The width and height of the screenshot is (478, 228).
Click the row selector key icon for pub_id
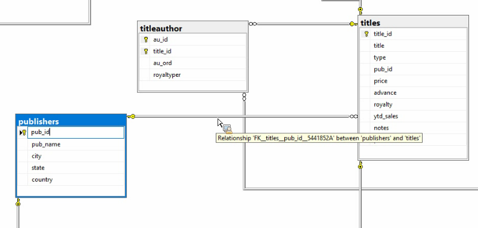click(23, 132)
